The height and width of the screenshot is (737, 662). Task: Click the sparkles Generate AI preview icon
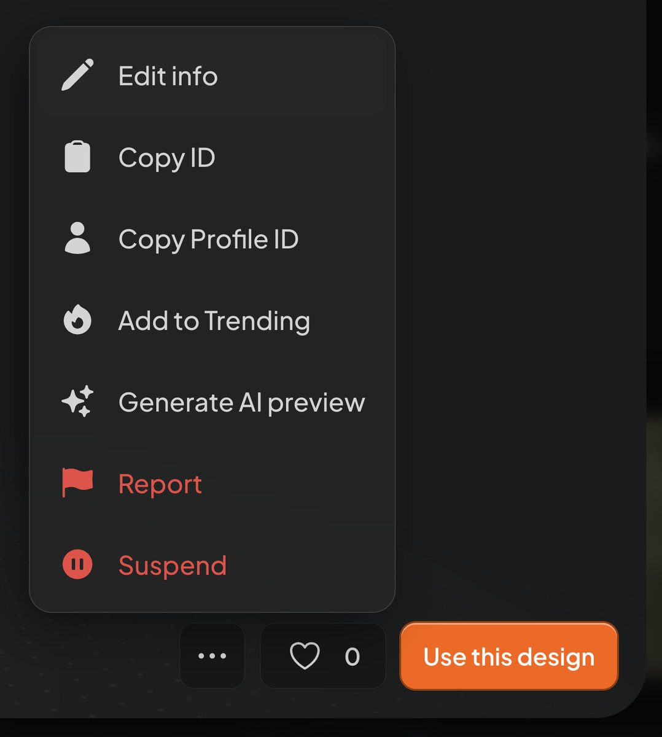click(x=77, y=402)
